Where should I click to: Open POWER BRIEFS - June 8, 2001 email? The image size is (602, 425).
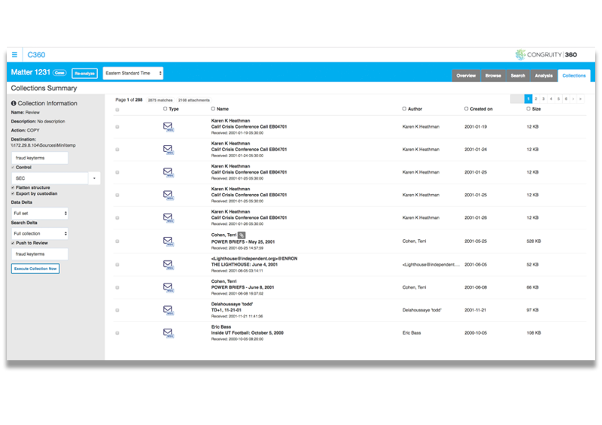(x=242, y=287)
